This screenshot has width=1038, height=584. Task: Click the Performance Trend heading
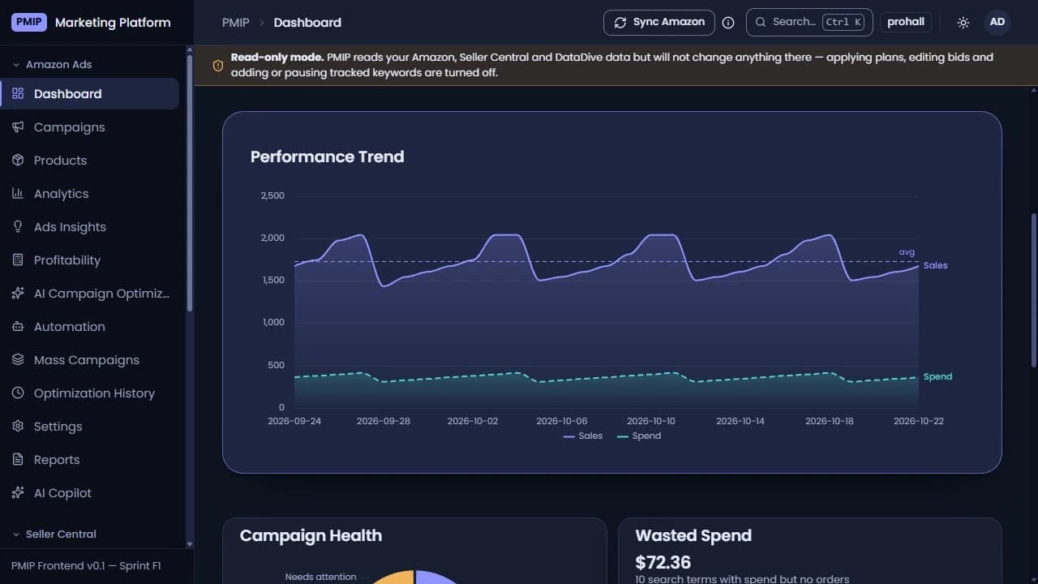click(x=327, y=157)
